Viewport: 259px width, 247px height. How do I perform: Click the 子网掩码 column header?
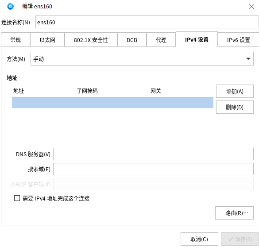tap(87, 91)
